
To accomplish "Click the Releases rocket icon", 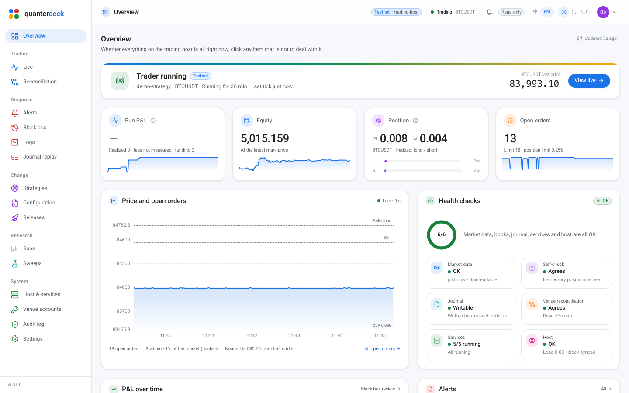I will click(x=15, y=217).
